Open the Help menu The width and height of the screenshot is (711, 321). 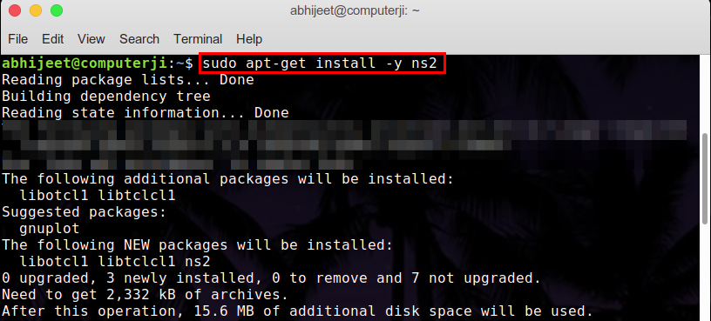click(x=249, y=39)
